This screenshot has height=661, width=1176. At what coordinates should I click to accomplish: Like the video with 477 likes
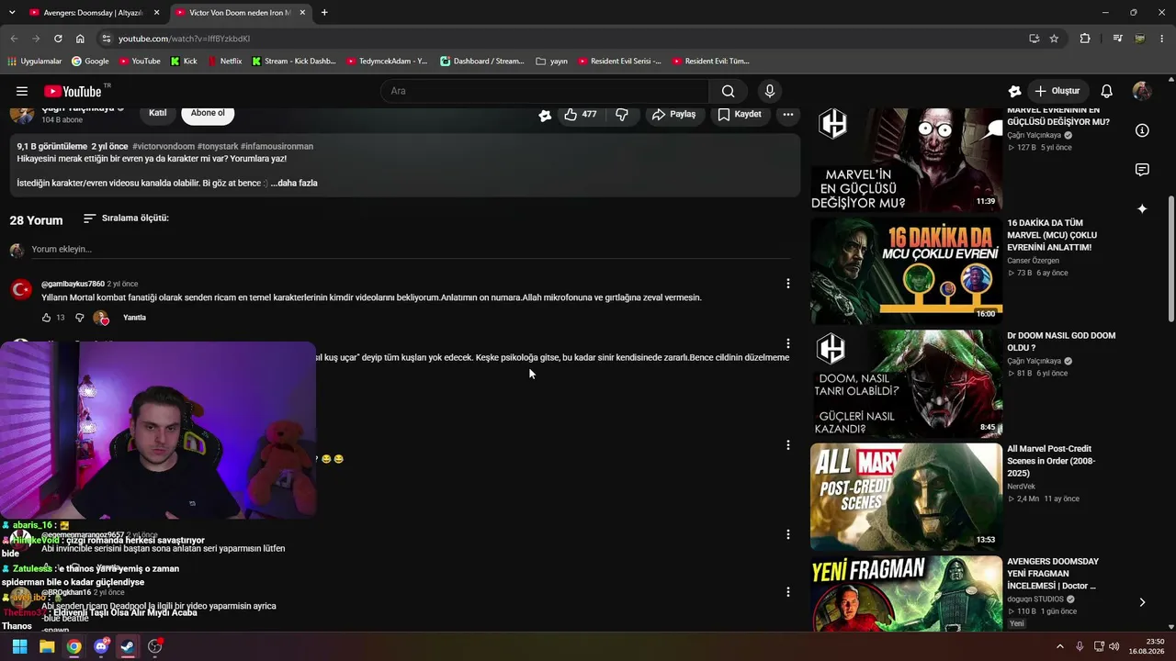581,115
